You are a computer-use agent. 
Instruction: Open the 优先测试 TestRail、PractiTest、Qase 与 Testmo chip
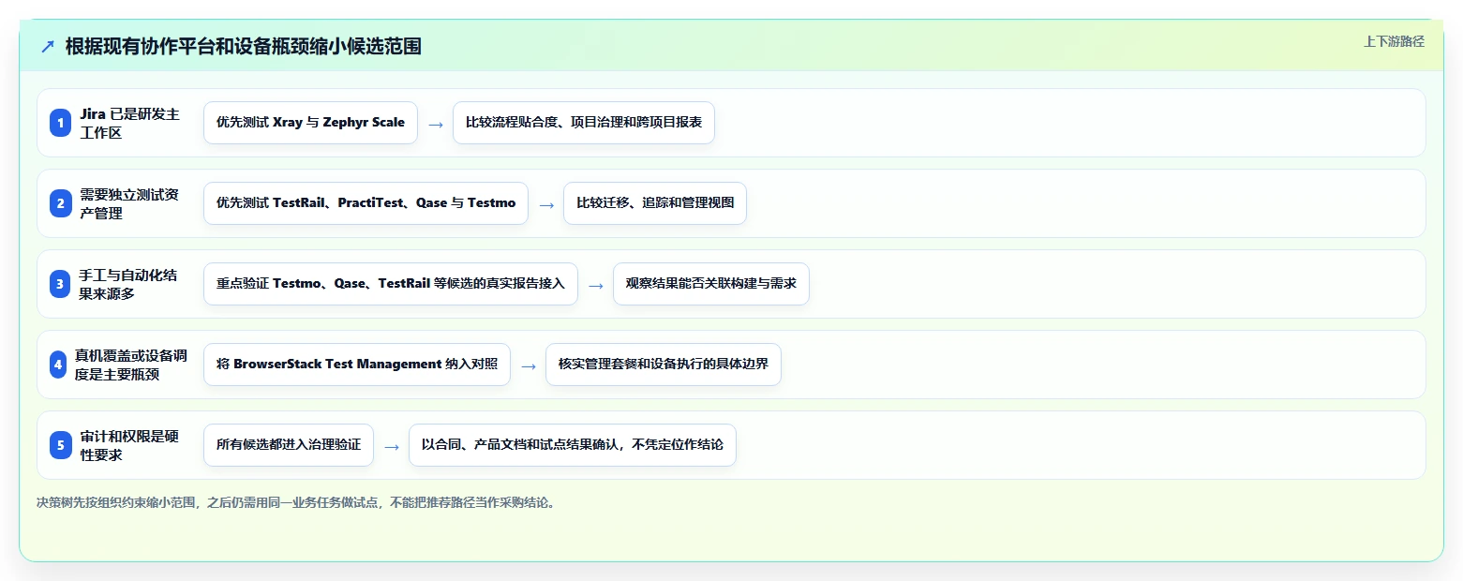coord(366,203)
